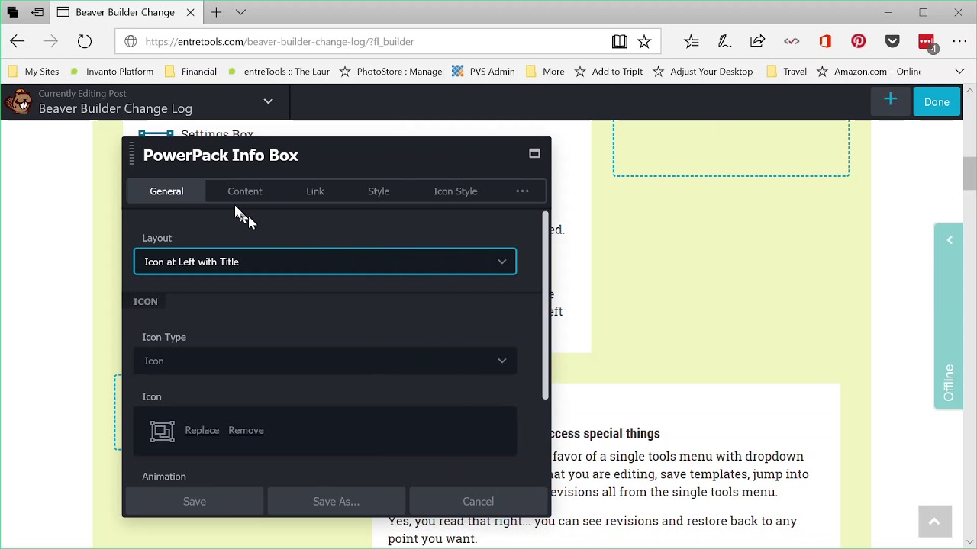The width and height of the screenshot is (977, 549).
Task: Open the Amazon.com bookmark
Action: pos(868,71)
